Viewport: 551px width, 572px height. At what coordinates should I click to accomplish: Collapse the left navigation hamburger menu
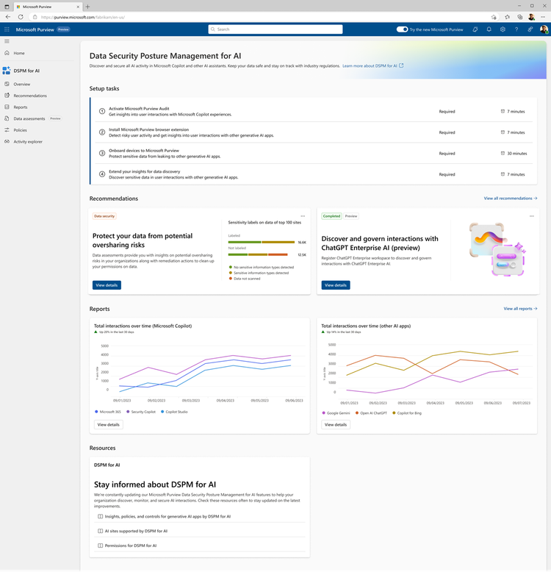coord(7,41)
